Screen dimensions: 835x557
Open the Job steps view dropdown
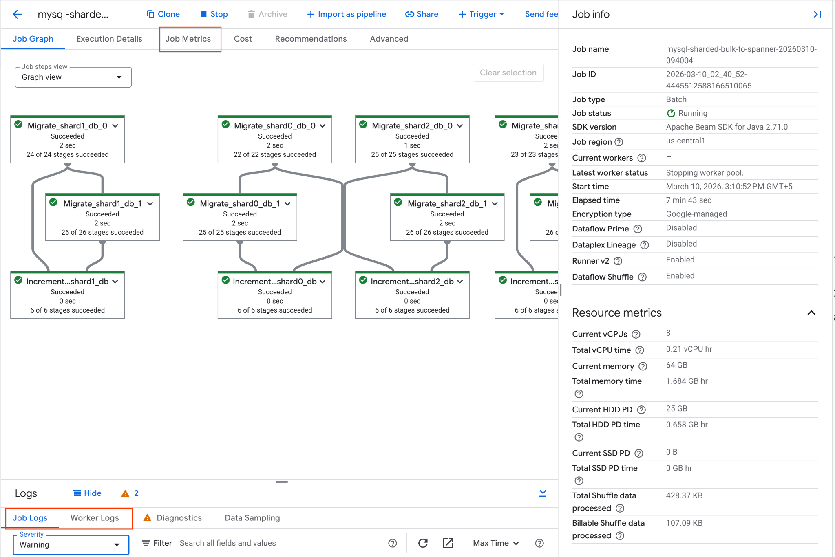(x=73, y=77)
